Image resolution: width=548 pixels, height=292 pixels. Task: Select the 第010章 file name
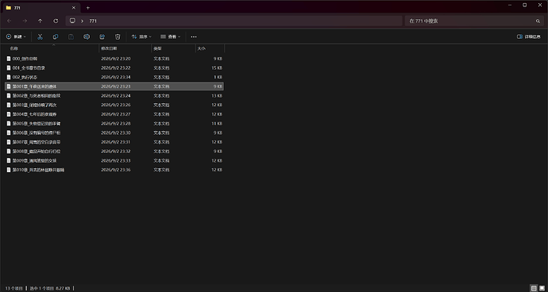point(38,170)
